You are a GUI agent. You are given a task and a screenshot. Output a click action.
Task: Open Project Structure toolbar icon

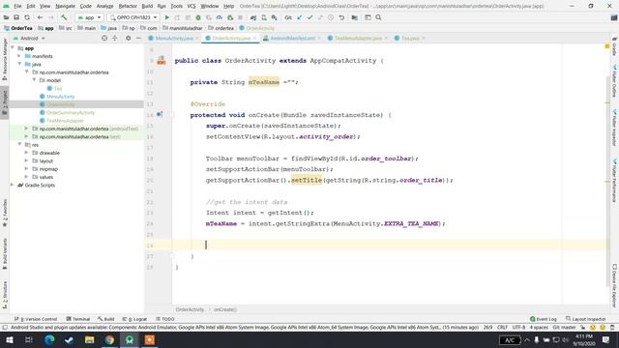point(355,17)
